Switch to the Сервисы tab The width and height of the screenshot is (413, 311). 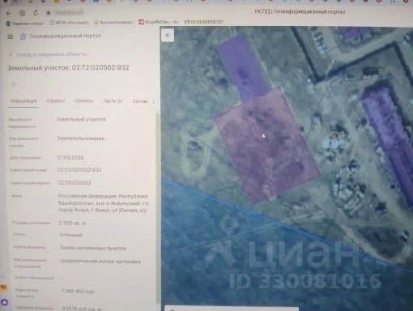click(x=56, y=101)
